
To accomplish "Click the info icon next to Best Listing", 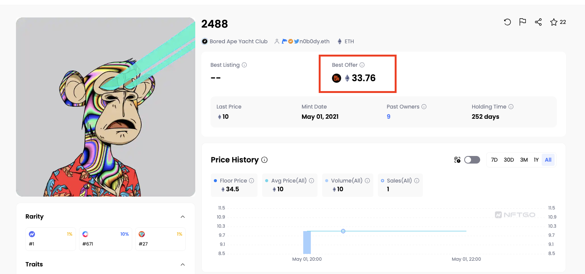I will point(244,65).
